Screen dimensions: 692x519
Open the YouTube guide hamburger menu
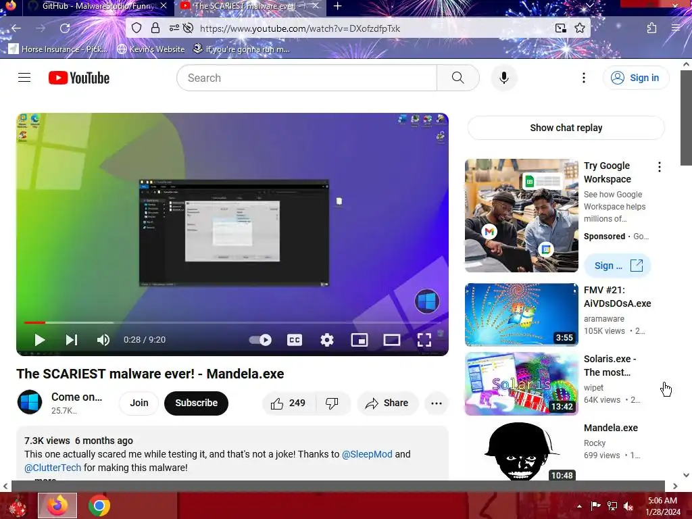pyautogui.click(x=24, y=78)
